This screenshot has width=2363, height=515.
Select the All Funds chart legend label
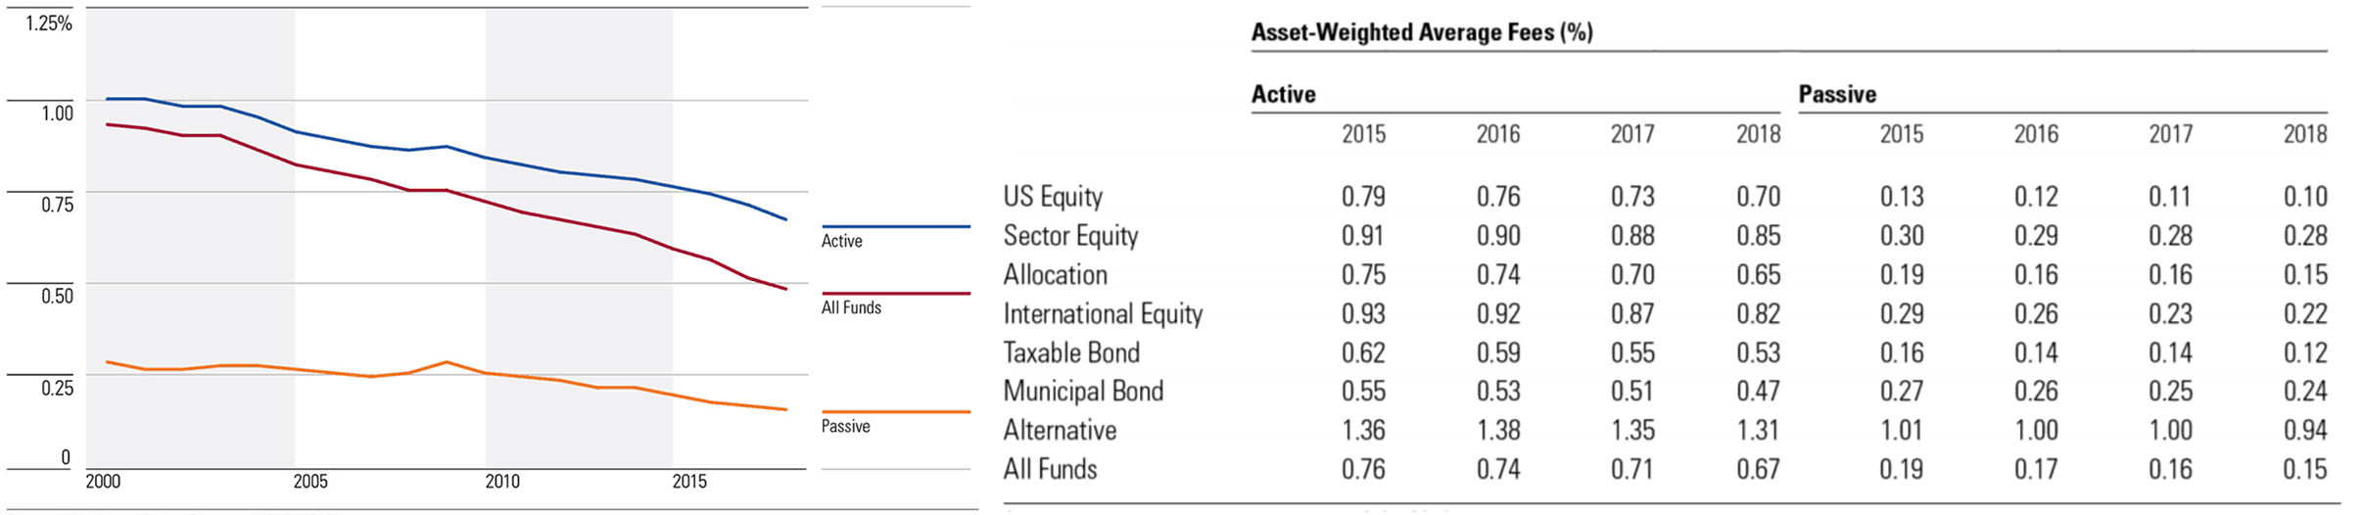click(x=851, y=307)
